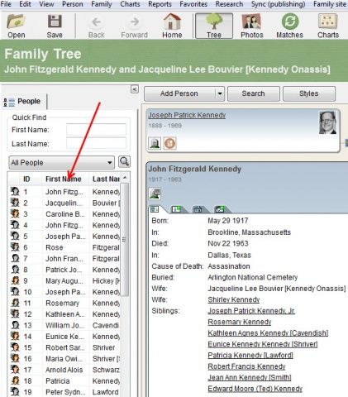Open Matches with the green sync icon
This screenshot has width=348, height=397.
(290, 22)
